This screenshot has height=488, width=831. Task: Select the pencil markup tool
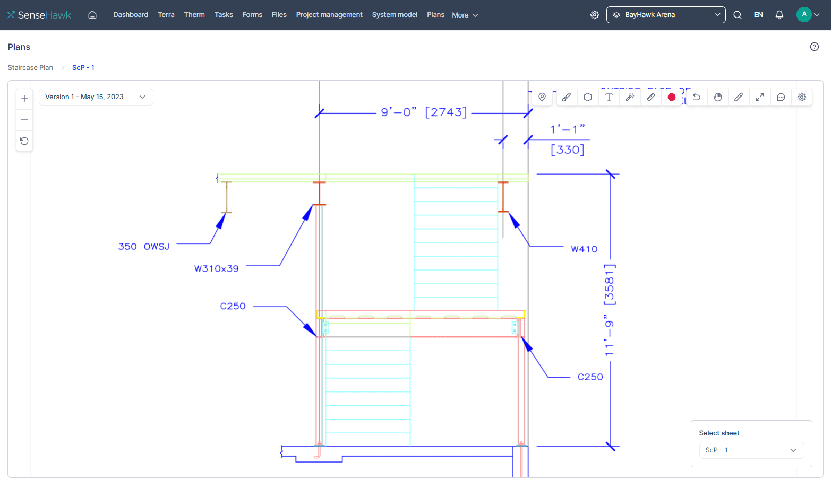[739, 97]
